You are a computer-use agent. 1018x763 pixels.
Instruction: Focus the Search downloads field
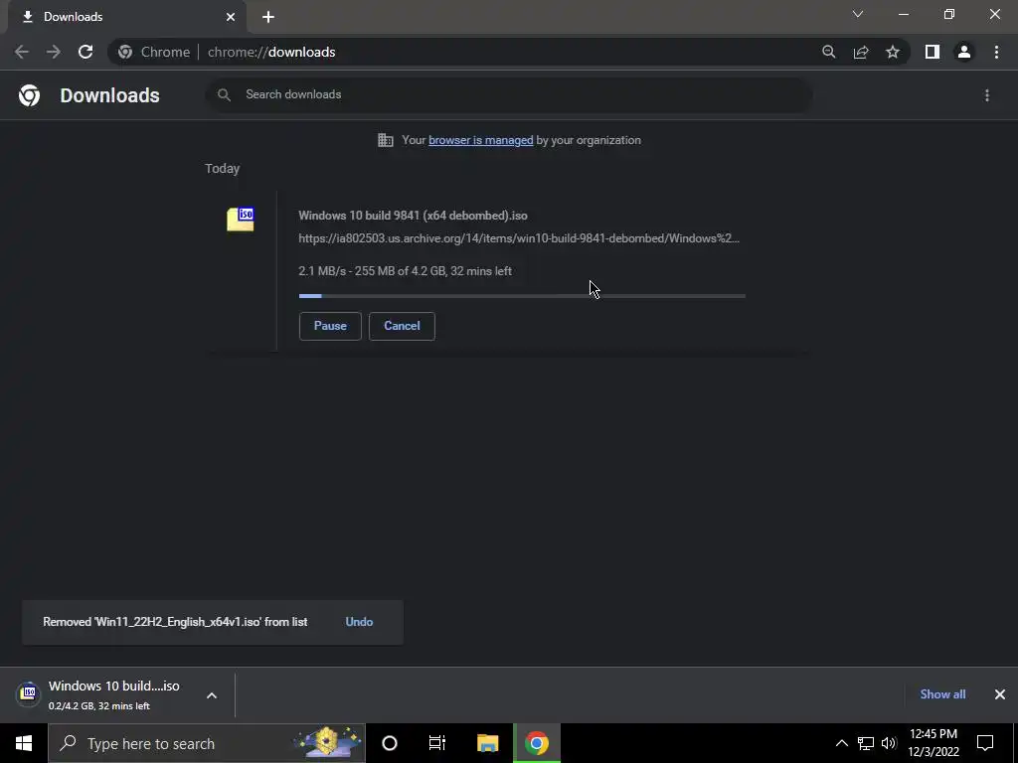click(x=509, y=94)
